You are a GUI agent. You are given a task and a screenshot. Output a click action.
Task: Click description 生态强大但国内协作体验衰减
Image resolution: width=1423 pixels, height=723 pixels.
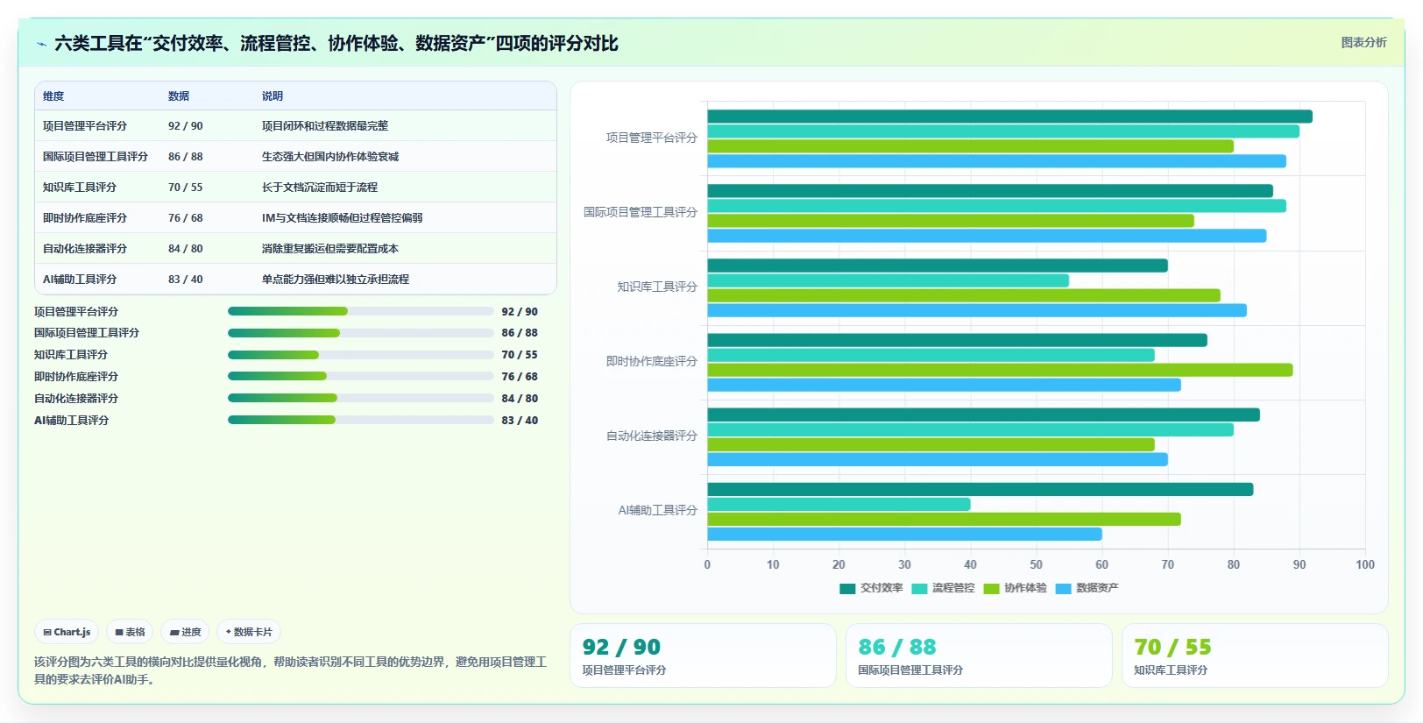(x=330, y=157)
